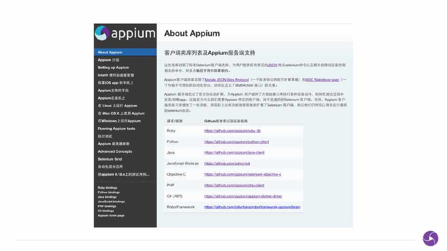447x251 pixels.
Task: Open the appium/ruby_lib GitHub link
Action: pos(232,131)
